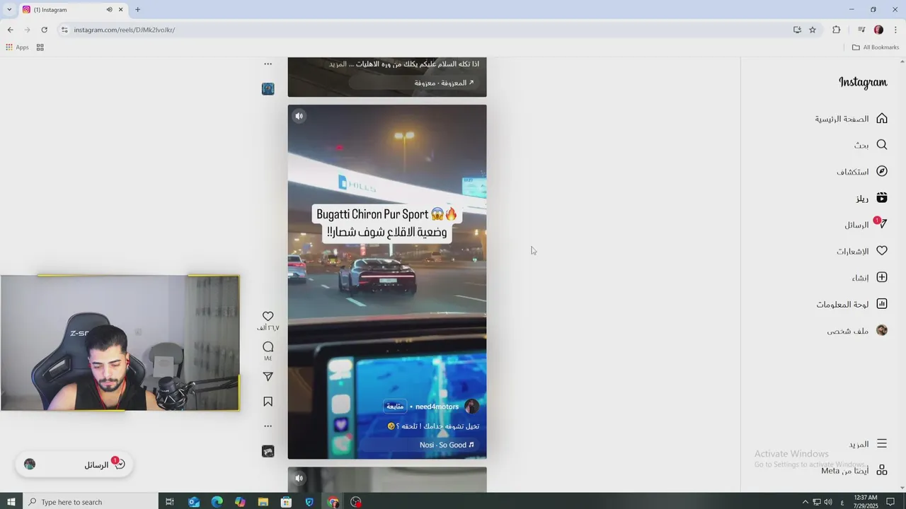Screen dimensions: 906x509
Task: Open the volume control in system tray
Action: (x=828, y=502)
